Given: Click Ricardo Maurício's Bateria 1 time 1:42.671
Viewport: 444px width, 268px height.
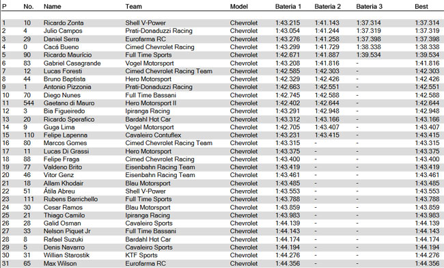Looking at the screenshot, I should coord(288,55).
